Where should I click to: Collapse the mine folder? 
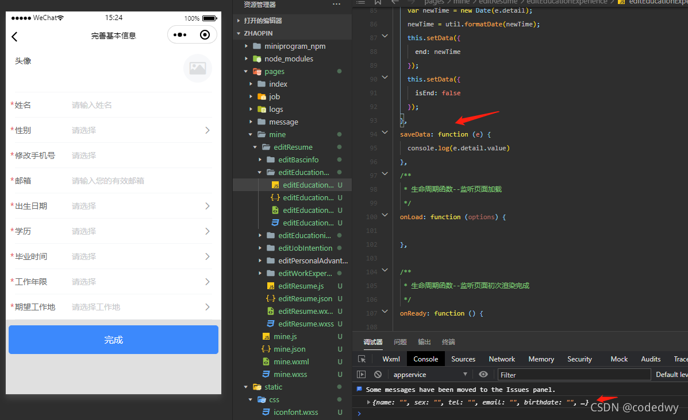pos(292,134)
